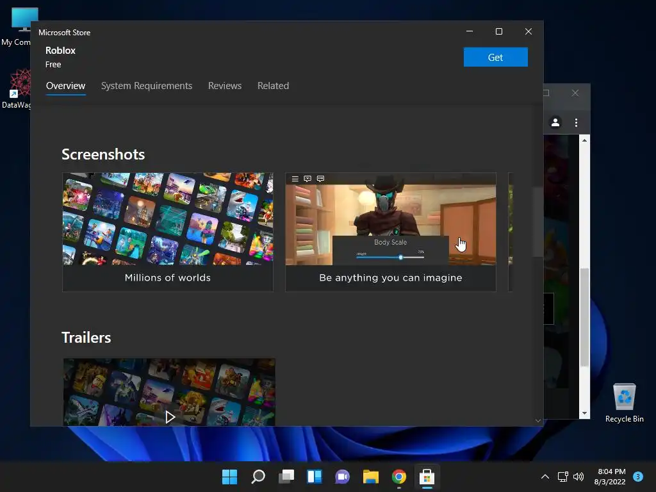
Task: Select the My Computer desktop icon
Action: pyautogui.click(x=16, y=27)
